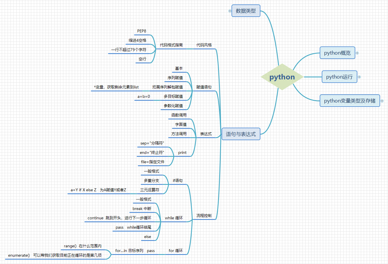Select the continue 跳到开头 node
The width and height of the screenshot is (388, 264).
(x=119, y=218)
